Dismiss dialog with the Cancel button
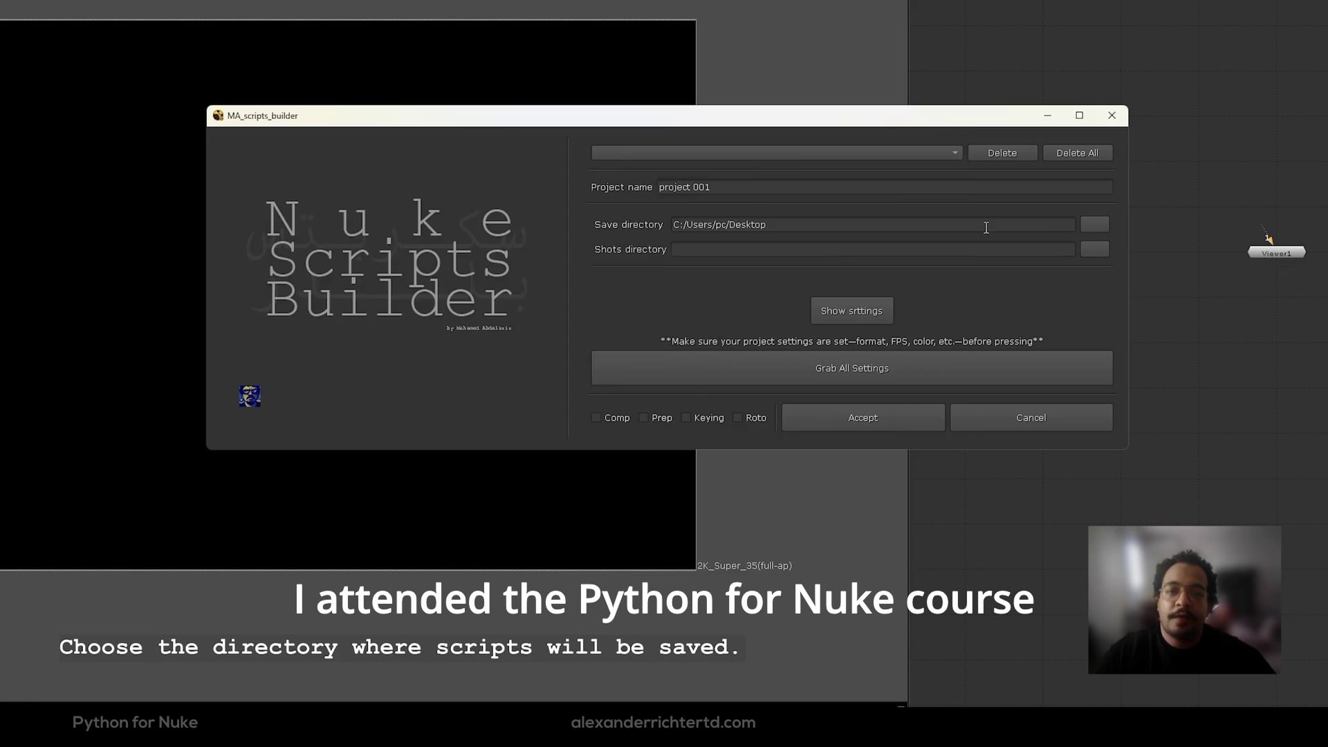 [x=1031, y=418]
